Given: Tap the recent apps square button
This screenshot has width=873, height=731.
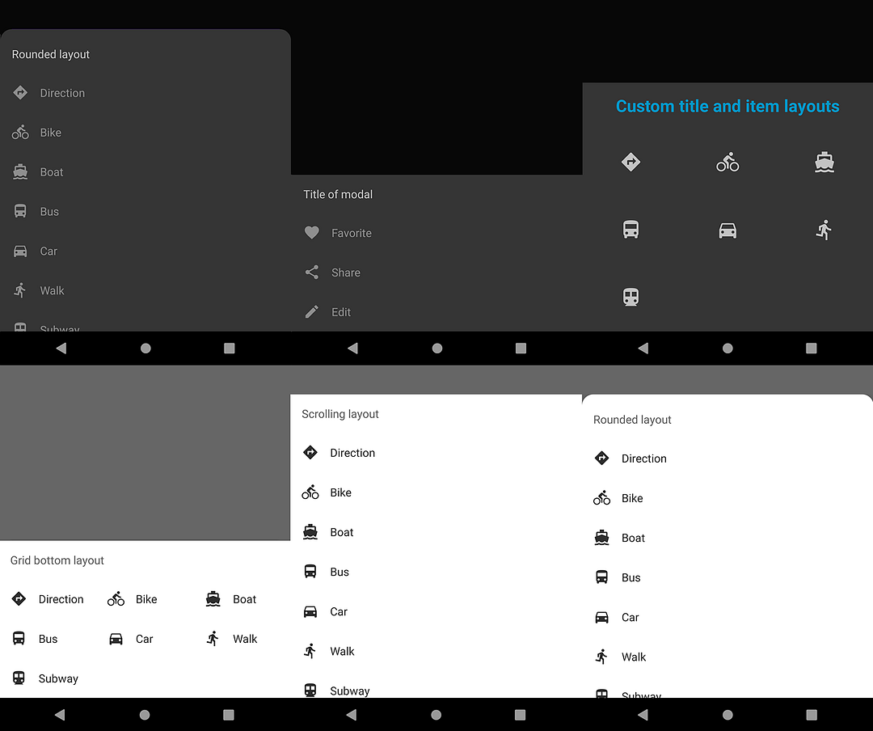Looking at the screenshot, I should pos(229,349).
